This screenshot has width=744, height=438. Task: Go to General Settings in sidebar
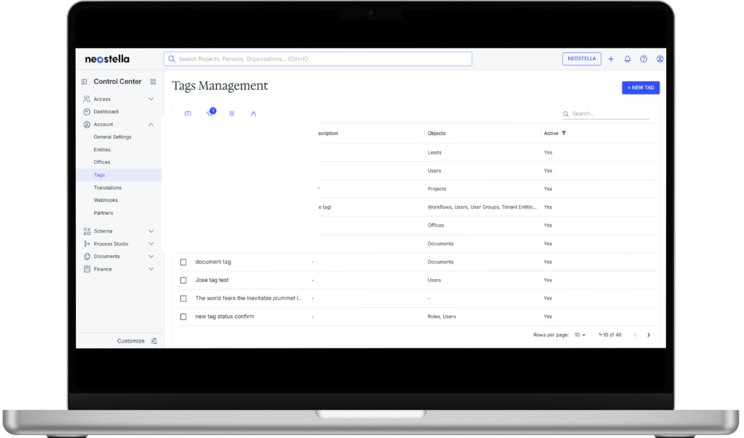click(112, 137)
